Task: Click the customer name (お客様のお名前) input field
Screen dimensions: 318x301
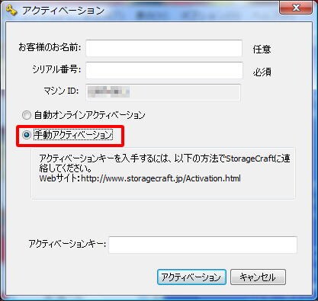Action: coord(164,48)
